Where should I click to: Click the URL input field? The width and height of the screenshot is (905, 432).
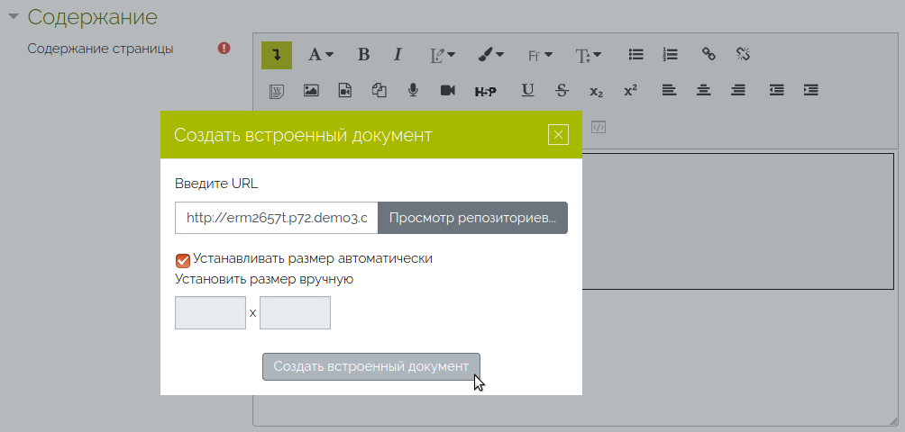pyautogui.click(x=276, y=218)
